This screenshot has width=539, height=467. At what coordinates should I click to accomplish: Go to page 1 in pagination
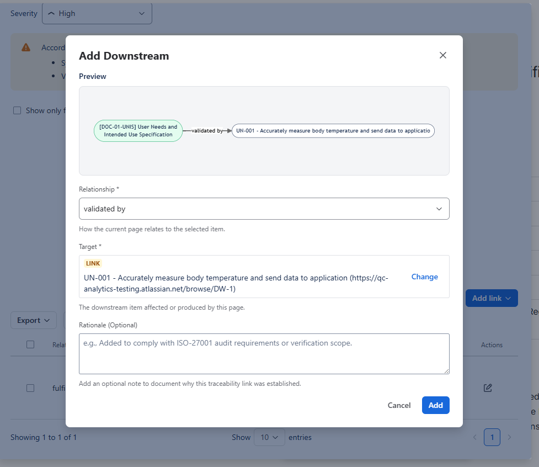coord(492,437)
